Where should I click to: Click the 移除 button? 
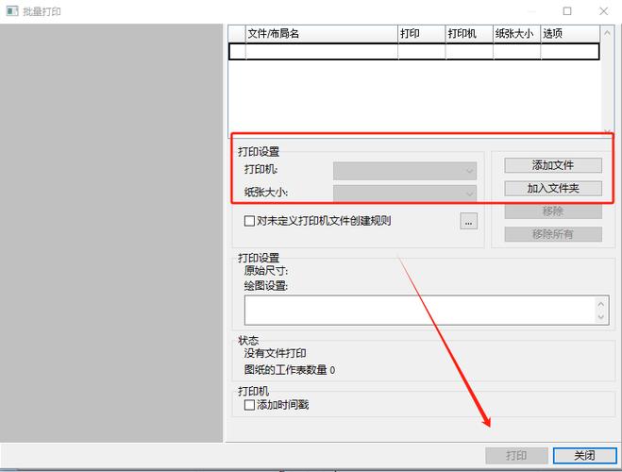click(x=553, y=211)
